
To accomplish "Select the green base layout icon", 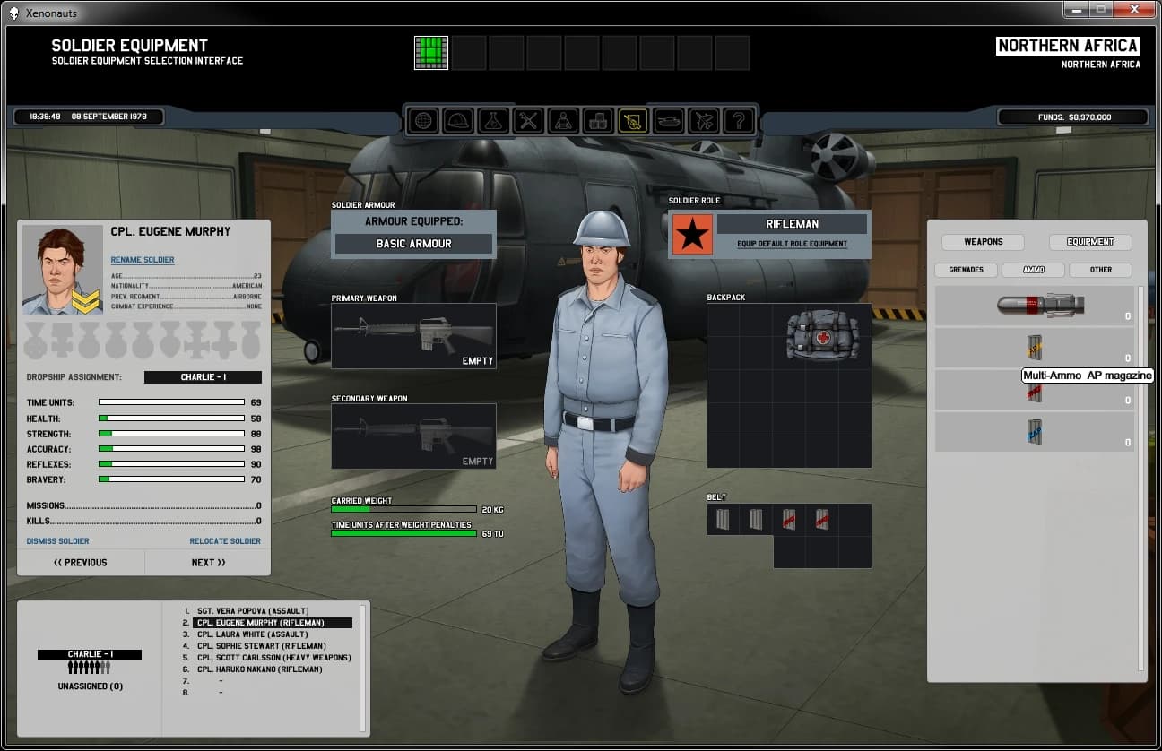I will pyautogui.click(x=431, y=53).
